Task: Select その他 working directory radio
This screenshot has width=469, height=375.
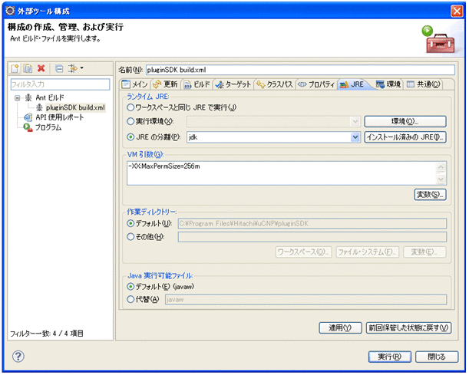Action: 130,237
